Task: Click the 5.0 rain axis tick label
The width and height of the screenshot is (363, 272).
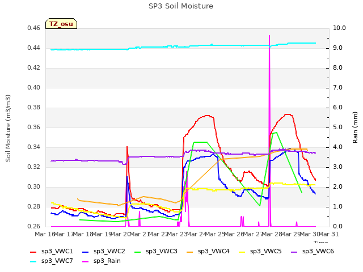Action: tap(337, 127)
